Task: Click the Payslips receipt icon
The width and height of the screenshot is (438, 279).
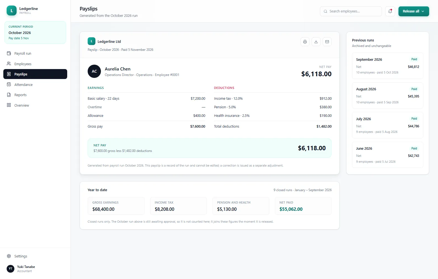Action: pos(9,74)
